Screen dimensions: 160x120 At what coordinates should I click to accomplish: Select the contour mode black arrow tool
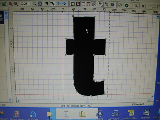46,4
